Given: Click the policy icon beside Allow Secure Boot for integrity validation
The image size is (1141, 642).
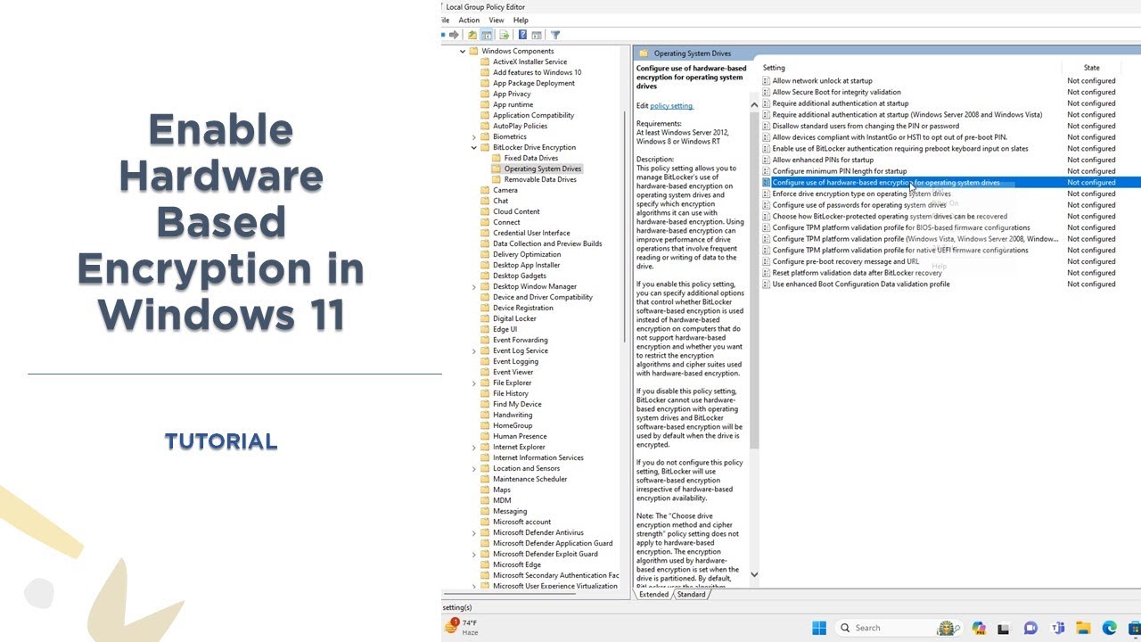Looking at the screenshot, I should [x=766, y=92].
